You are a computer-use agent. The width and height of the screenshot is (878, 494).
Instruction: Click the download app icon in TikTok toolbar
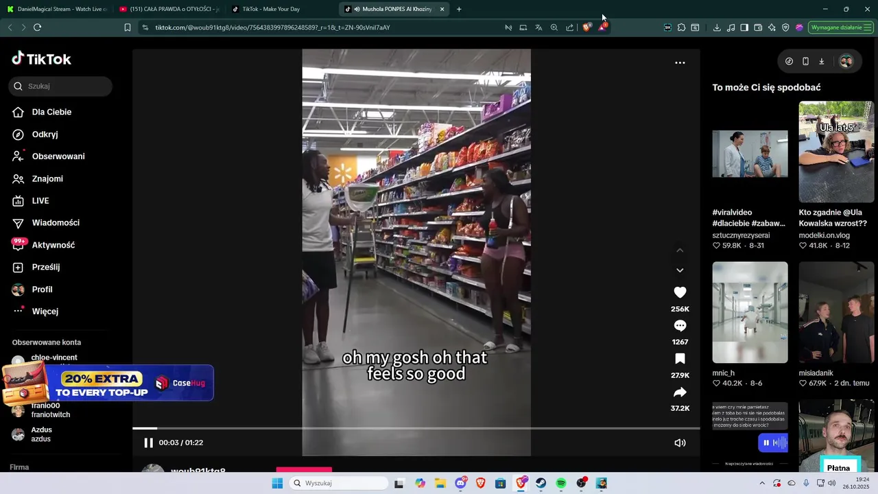(x=822, y=61)
